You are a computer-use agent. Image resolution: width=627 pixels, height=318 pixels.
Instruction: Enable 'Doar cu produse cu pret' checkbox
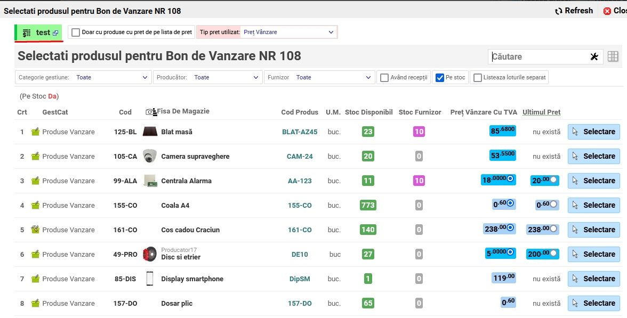pyautogui.click(x=76, y=32)
